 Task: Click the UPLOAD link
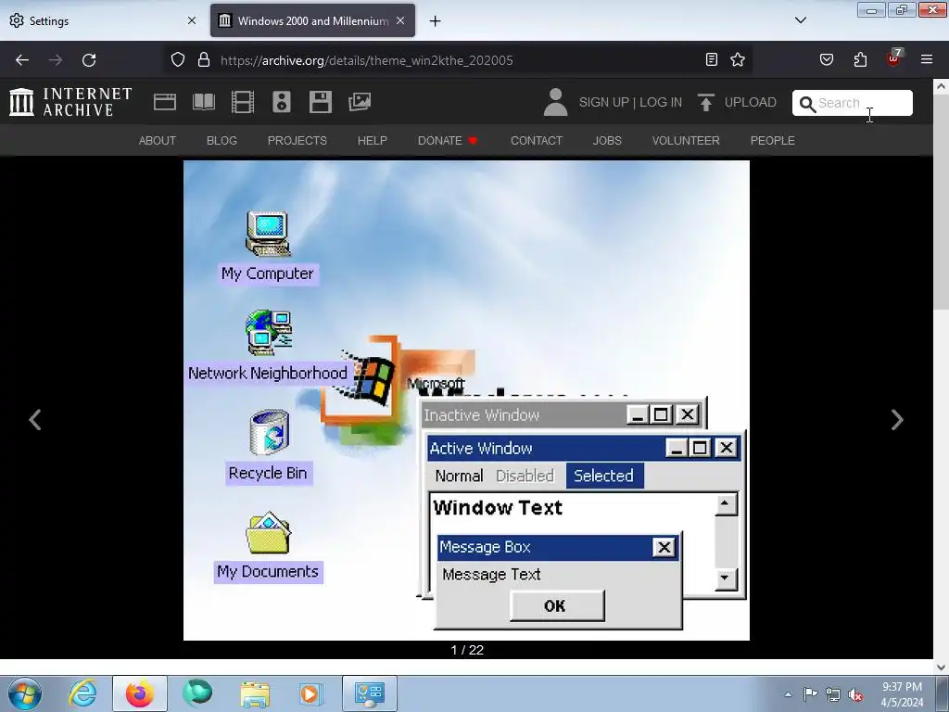(751, 102)
